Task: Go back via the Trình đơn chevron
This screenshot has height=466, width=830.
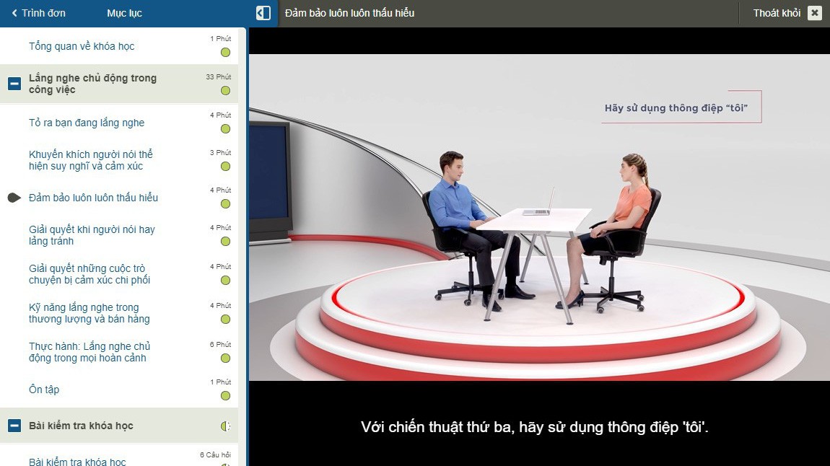Action: click(14, 13)
